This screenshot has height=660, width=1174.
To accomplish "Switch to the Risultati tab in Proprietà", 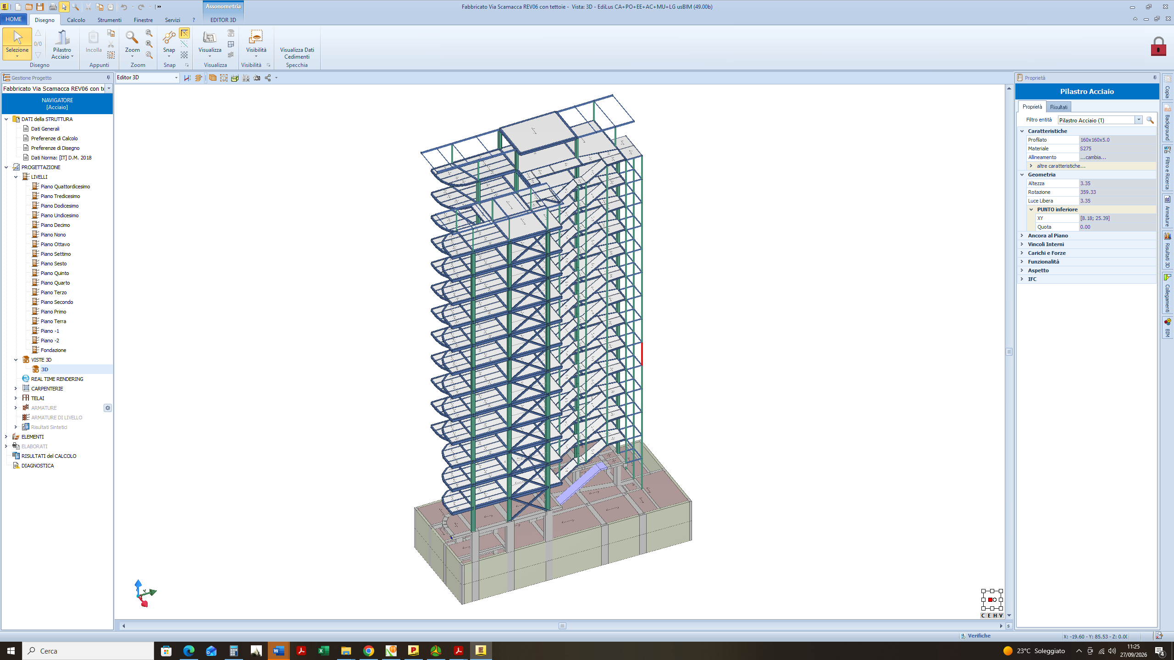I will pyautogui.click(x=1058, y=107).
